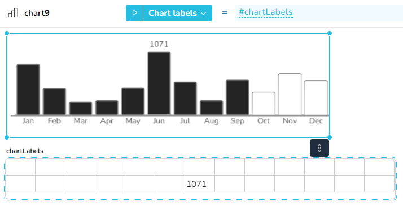Click the chartLabels table title
The height and width of the screenshot is (206, 403).
point(25,151)
